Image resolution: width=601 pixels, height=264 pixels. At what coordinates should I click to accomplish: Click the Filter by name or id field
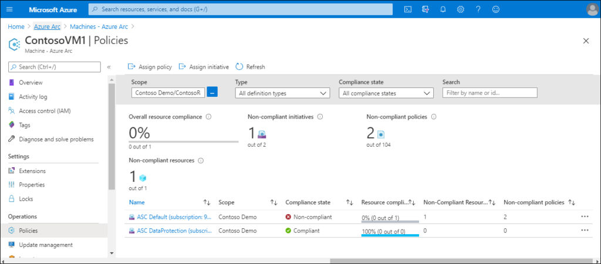tap(490, 93)
